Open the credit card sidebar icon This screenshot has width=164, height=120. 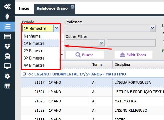[7, 37]
